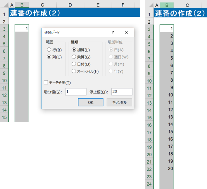Enable the データ予測(T) checkbox
This screenshot has height=189, width=207.
coord(46,83)
